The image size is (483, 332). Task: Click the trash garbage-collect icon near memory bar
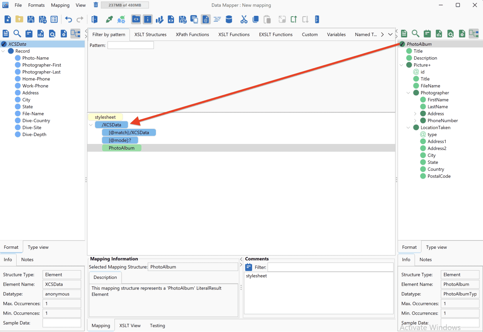pyautogui.click(x=96, y=5)
